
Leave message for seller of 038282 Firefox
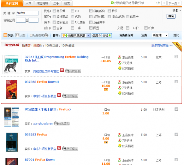coord(70,149)
